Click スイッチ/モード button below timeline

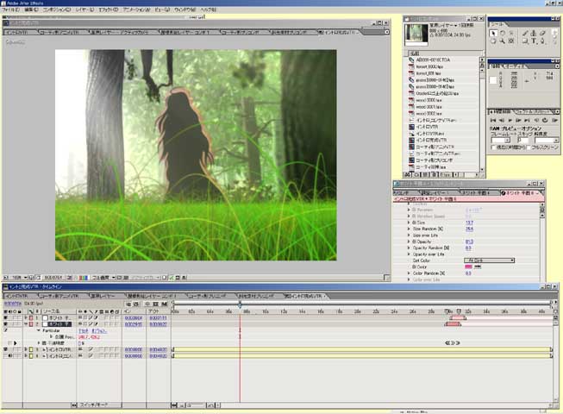(93, 405)
